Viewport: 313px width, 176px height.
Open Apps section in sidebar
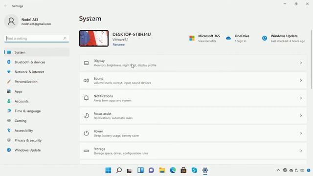[x=37, y=91]
